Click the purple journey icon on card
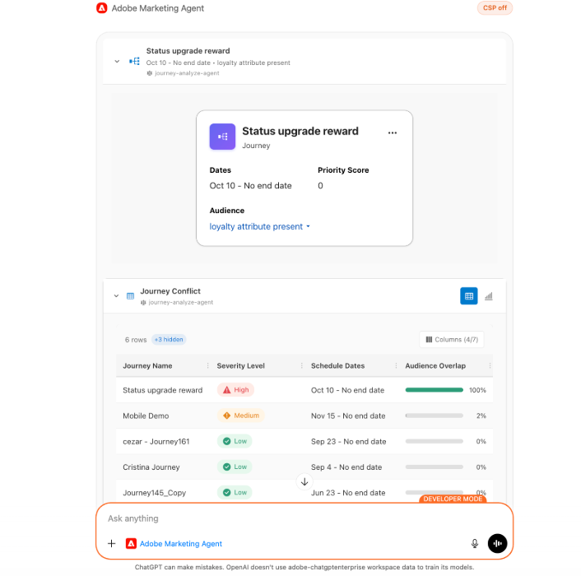Image resolution: width=581 pixels, height=576 pixels. (x=222, y=137)
